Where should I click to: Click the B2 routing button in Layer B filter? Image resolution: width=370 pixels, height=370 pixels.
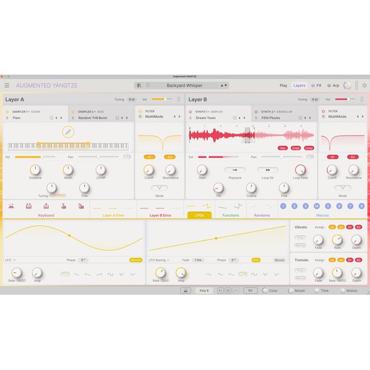[353, 157]
